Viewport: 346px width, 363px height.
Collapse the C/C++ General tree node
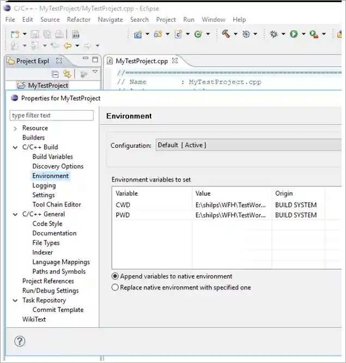[15, 214]
